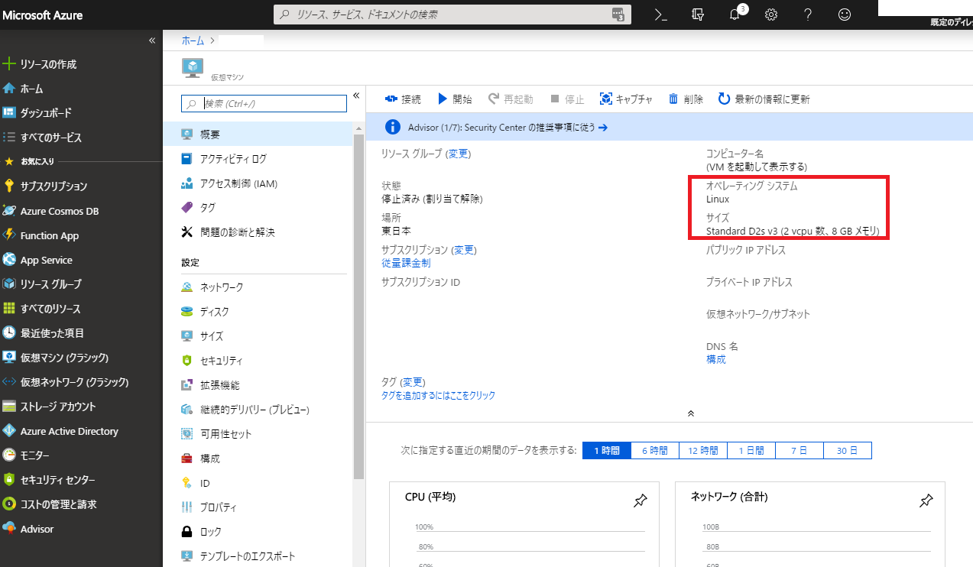Pin the CPU (平均) chart
This screenshot has width=973, height=567.
[641, 501]
